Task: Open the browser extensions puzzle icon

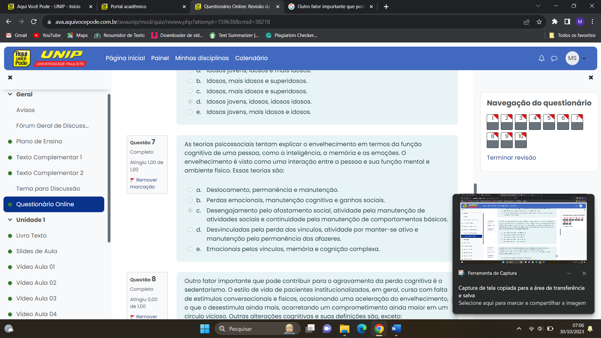Action: pyautogui.click(x=555, y=22)
